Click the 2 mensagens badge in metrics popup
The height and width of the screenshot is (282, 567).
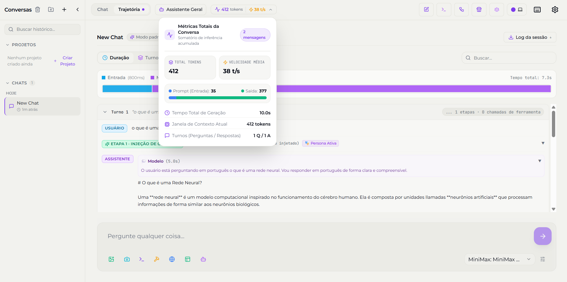(255, 35)
